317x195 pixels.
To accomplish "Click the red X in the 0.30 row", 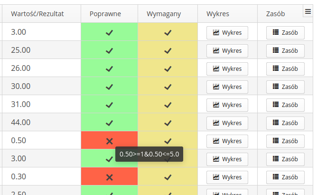I will tap(110, 177).
